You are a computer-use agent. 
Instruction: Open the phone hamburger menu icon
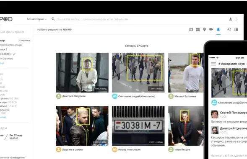coord(213,64)
